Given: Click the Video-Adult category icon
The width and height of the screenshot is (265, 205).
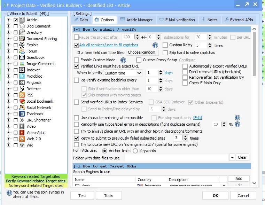Looking at the screenshot, I should [x=22, y=133].
